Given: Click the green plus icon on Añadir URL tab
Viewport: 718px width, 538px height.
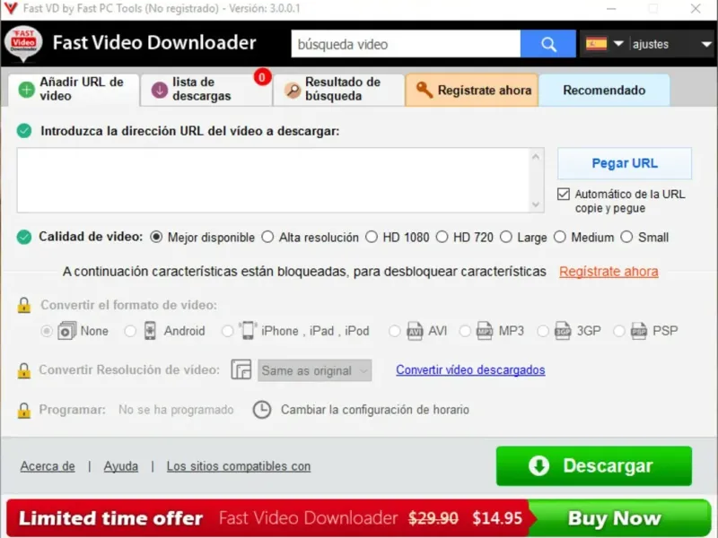Looking at the screenshot, I should tap(27, 90).
